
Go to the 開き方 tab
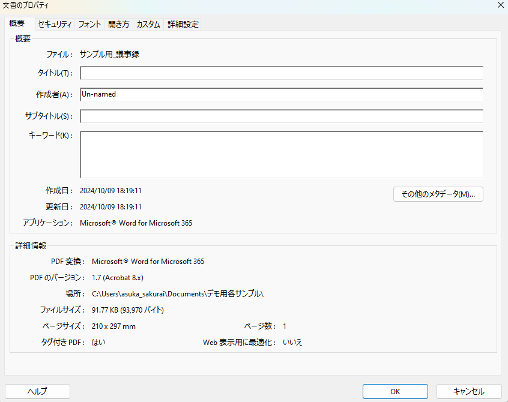pos(118,25)
